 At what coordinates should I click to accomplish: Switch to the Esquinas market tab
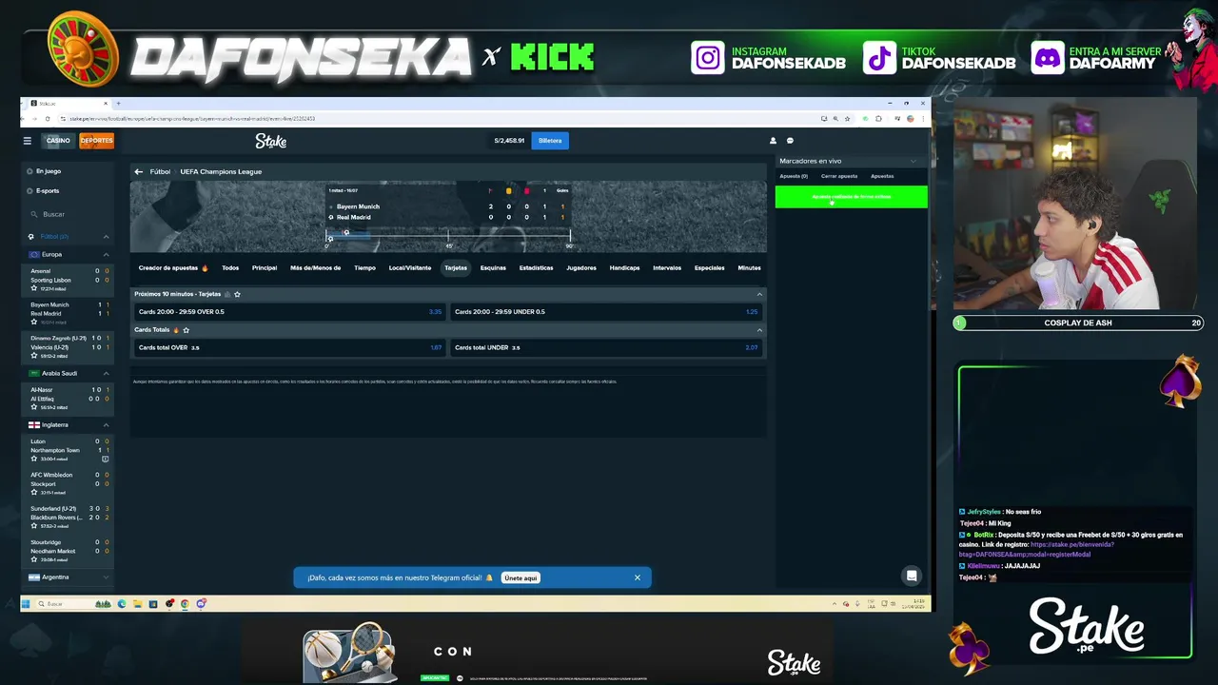pyautogui.click(x=493, y=268)
